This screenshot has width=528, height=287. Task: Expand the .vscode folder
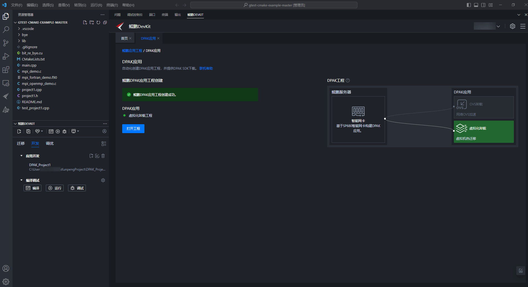pyautogui.click(x=61, y=29)
